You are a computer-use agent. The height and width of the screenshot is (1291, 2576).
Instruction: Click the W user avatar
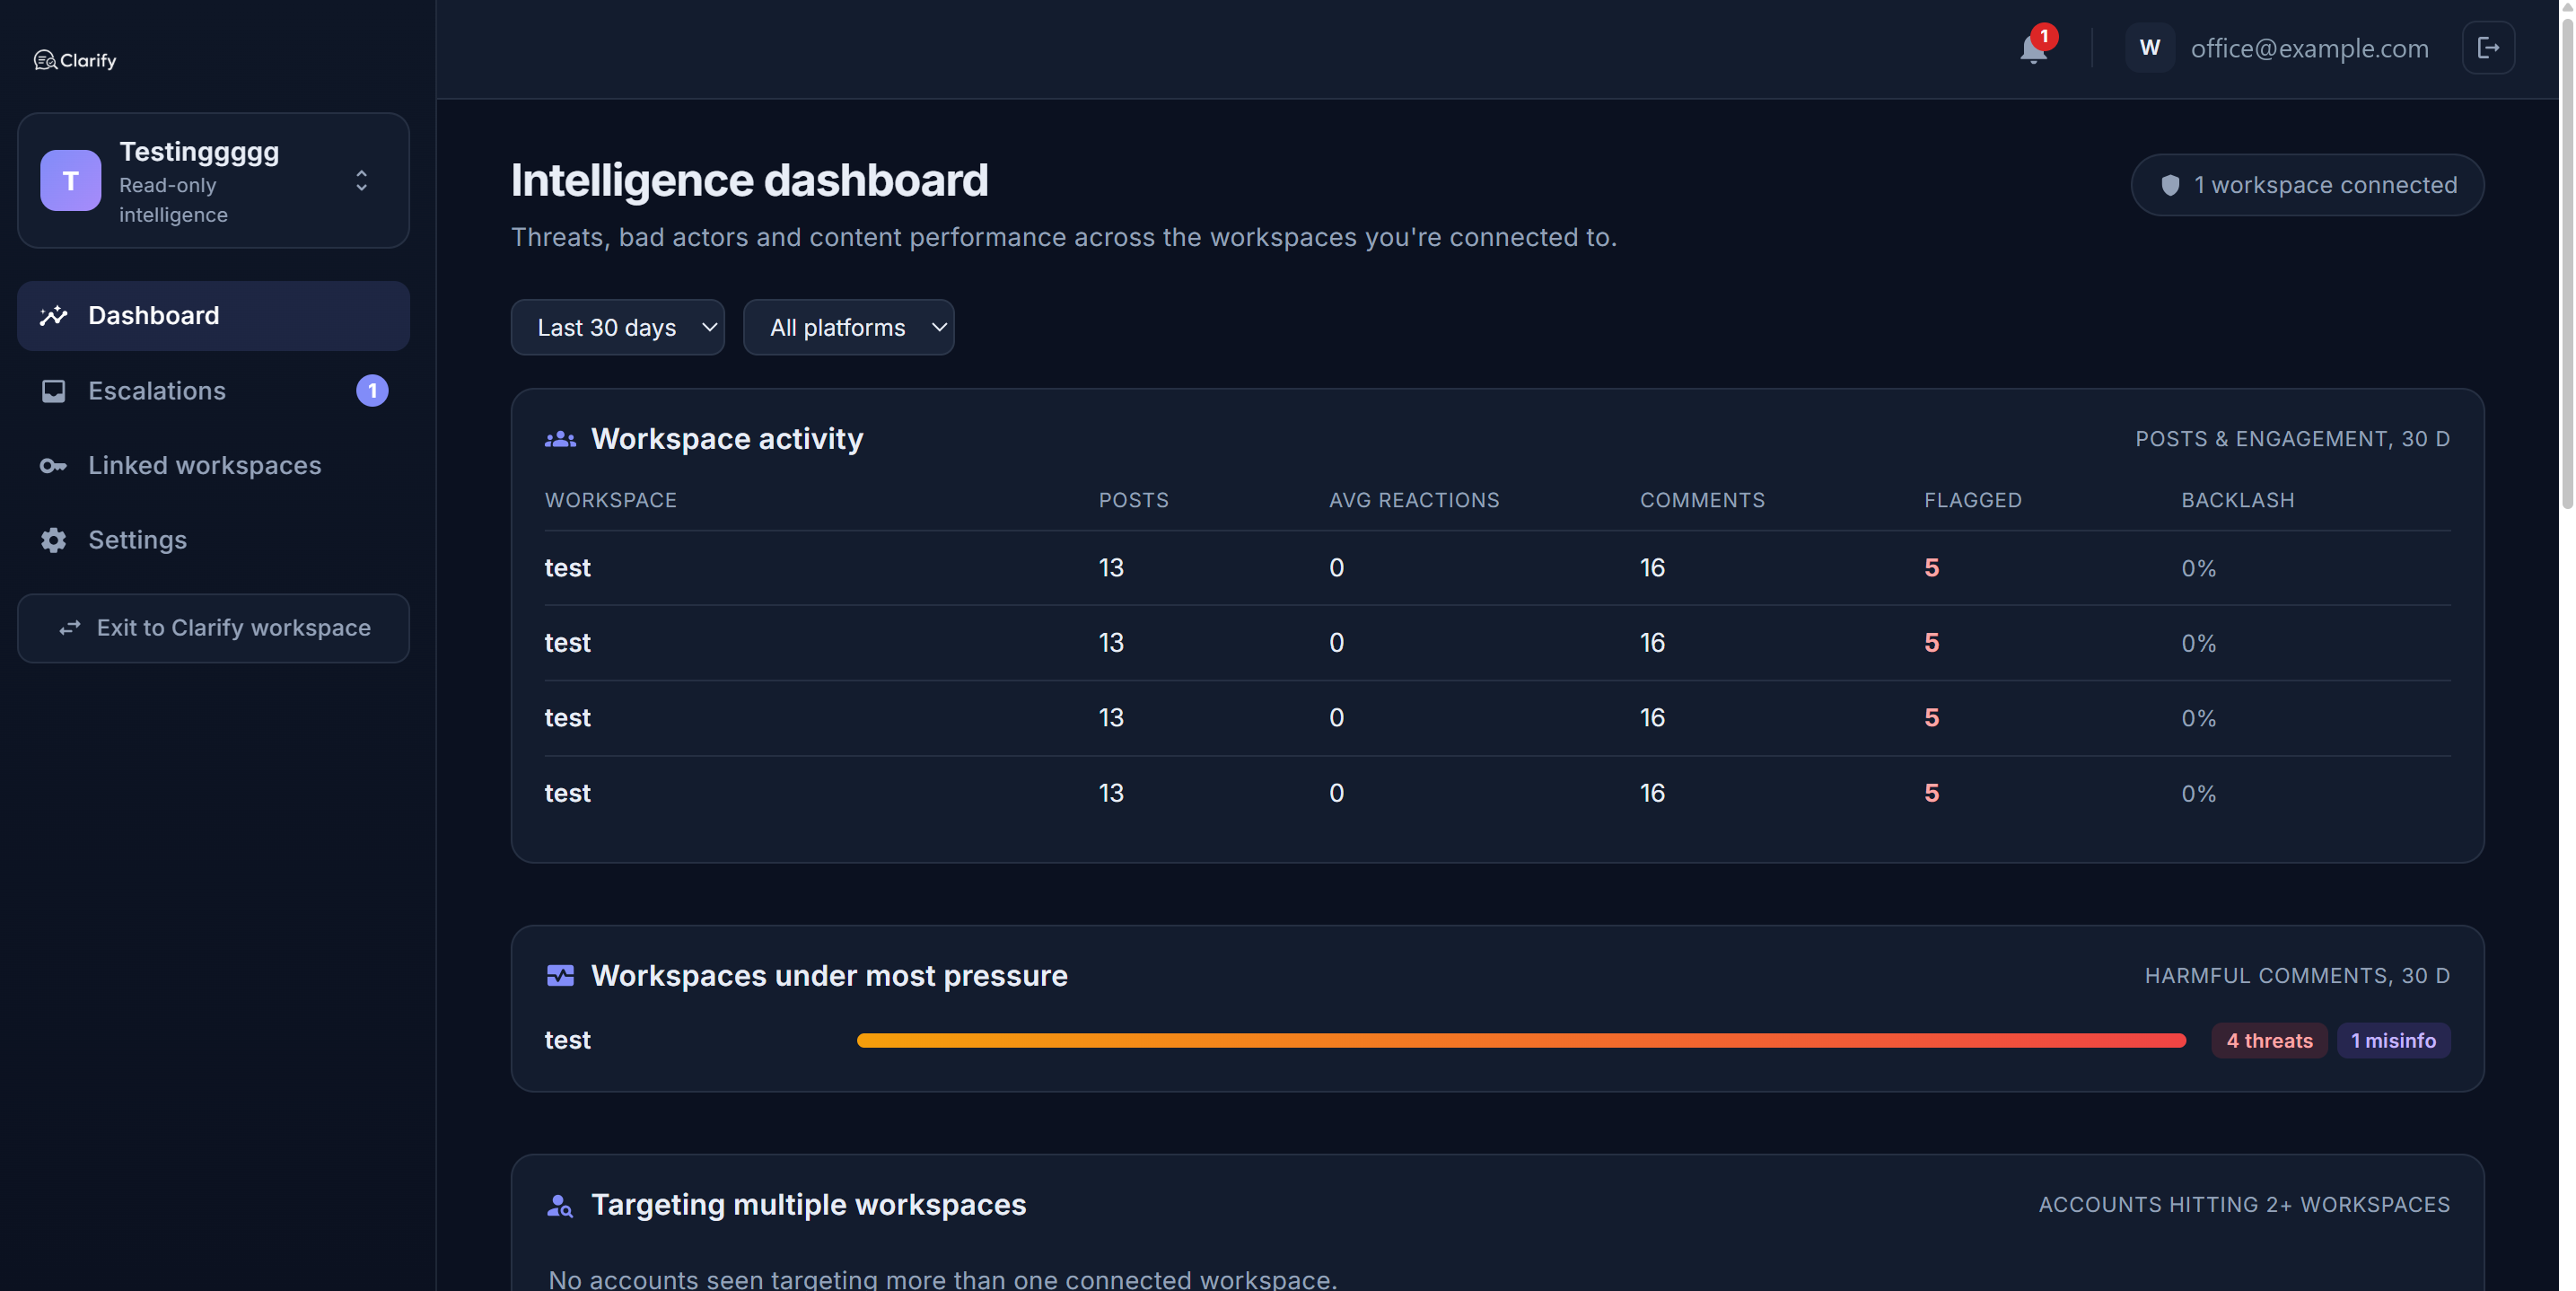point(2149,48)
